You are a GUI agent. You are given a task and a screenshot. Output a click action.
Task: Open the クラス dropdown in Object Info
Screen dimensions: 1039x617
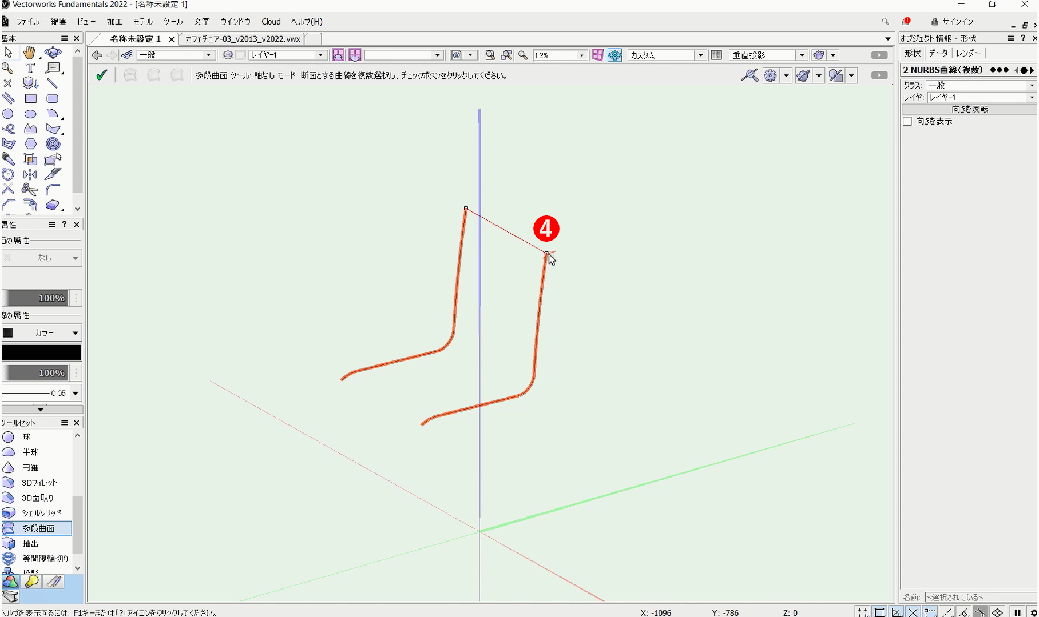point(982,85)
